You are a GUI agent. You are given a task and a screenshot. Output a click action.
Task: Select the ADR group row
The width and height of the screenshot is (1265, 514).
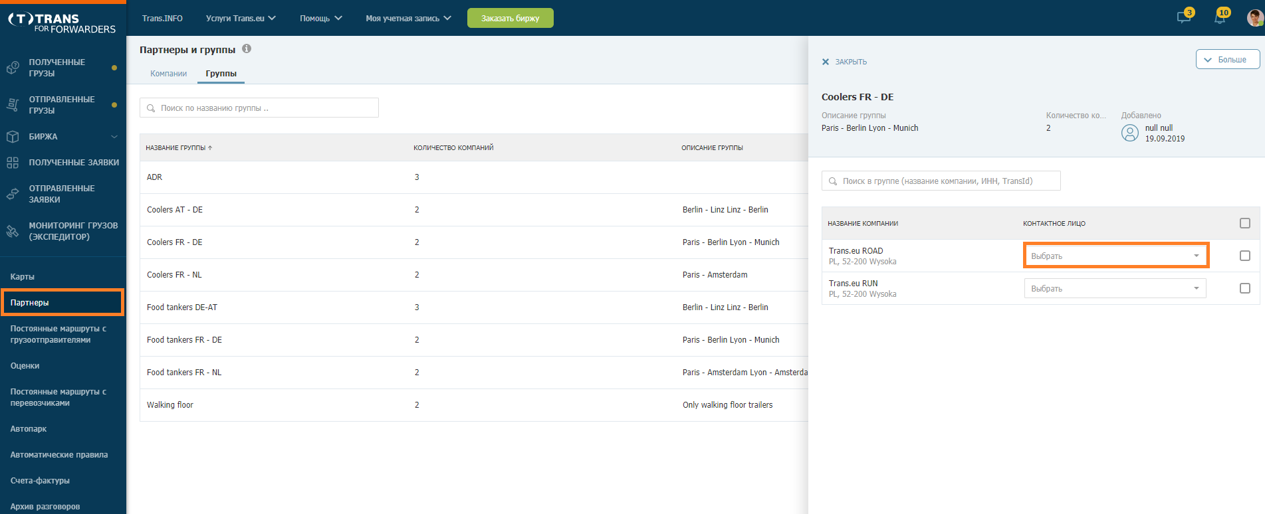(474, 177)
